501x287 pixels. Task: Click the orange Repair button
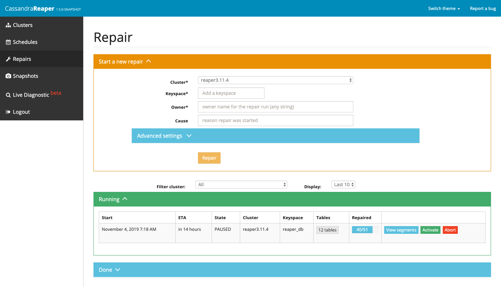point(209,158)
